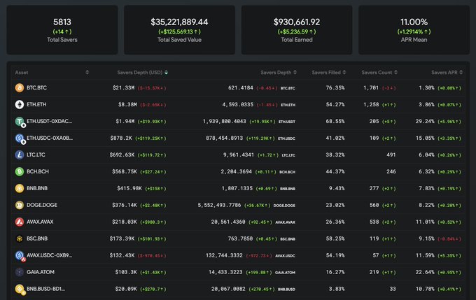Click the Savers Depth (USD) header label

[x=139, y=73]
